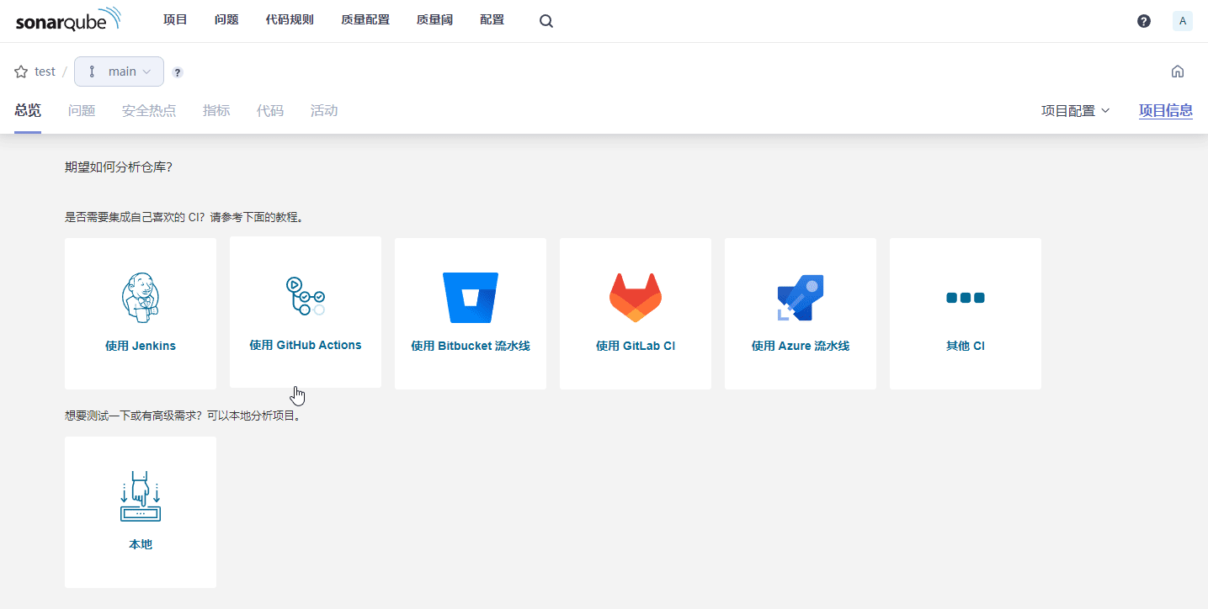Open the 配置 menu in top bar
Screen dimensions: 1208x609
point(492,20)
